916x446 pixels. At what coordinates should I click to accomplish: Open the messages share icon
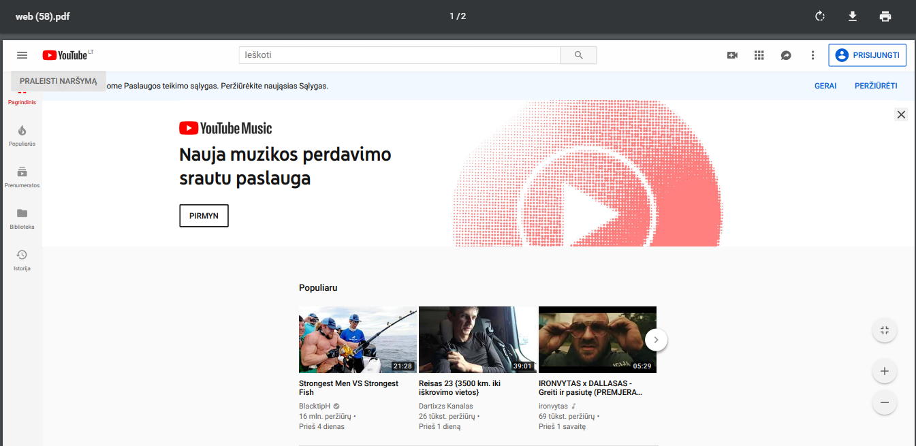pyautogui.click(x=786, y=55)
